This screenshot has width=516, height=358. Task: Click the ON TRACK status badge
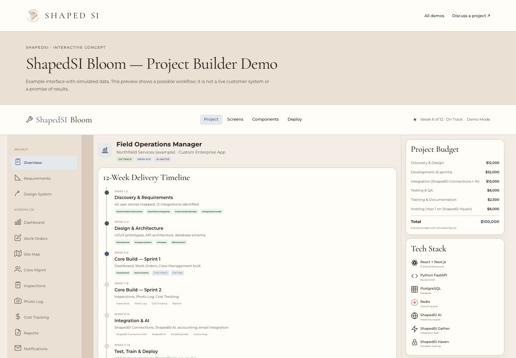coord(125,159)
